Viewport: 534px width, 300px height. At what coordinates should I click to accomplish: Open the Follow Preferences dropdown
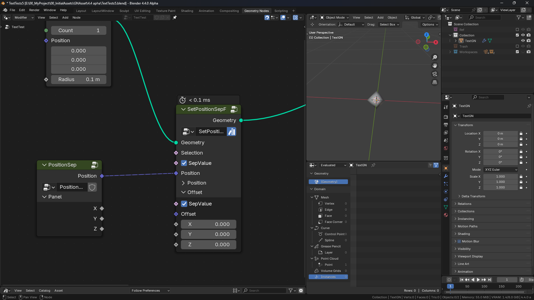point(150,291)
